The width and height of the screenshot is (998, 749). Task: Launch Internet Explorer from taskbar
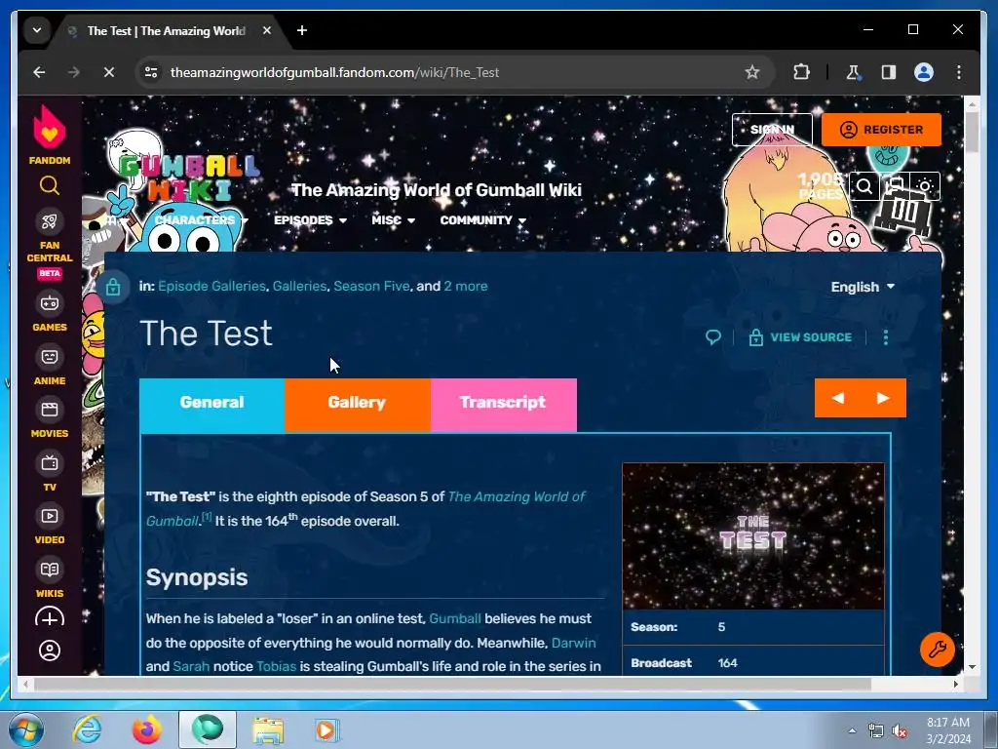click(x=87, y=729)
